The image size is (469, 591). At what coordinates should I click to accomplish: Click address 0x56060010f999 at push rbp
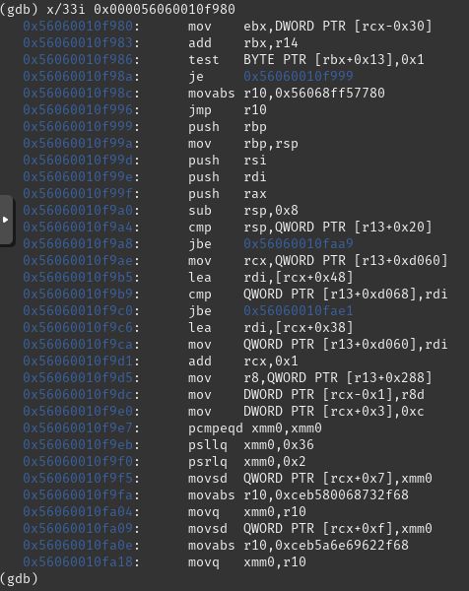[x=78, y=127]
